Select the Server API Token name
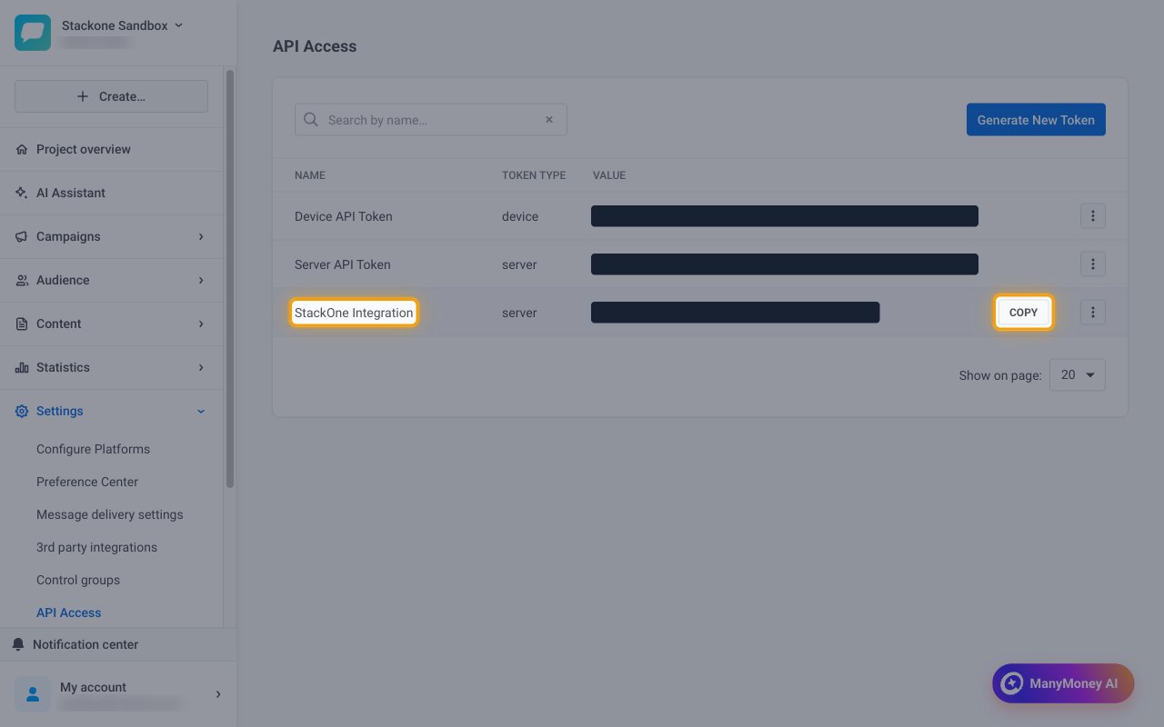This screenshot has width=1164, height=727. pyautogui.click(x=343, y=264)
